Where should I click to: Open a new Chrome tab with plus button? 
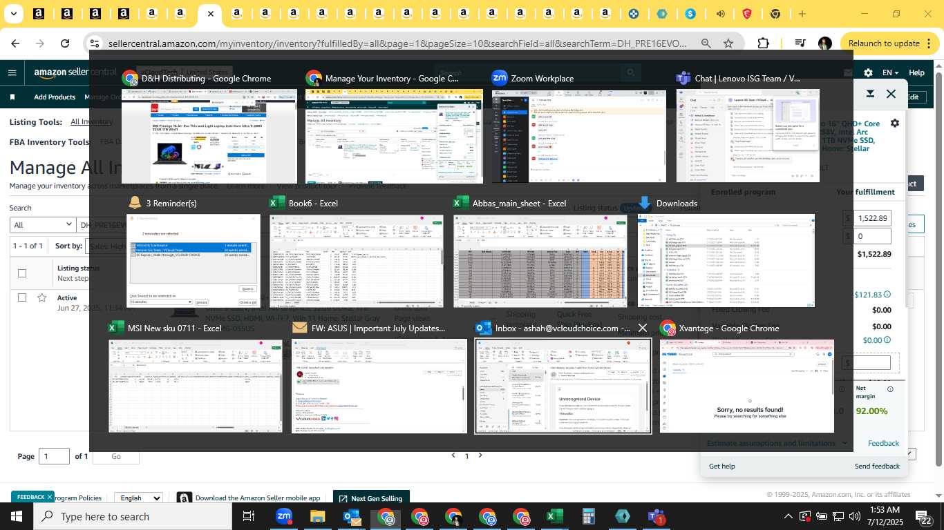802,14
